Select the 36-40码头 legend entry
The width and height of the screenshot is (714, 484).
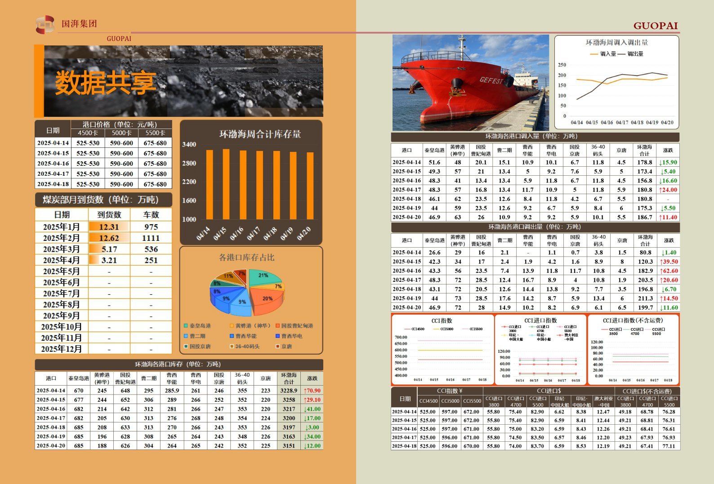[245, 346]
